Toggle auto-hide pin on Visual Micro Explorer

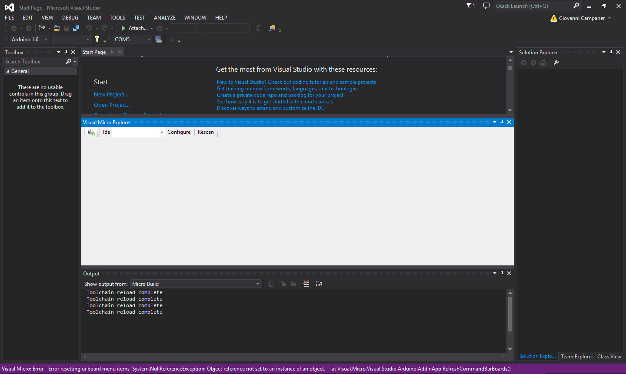tap(502, 122)
